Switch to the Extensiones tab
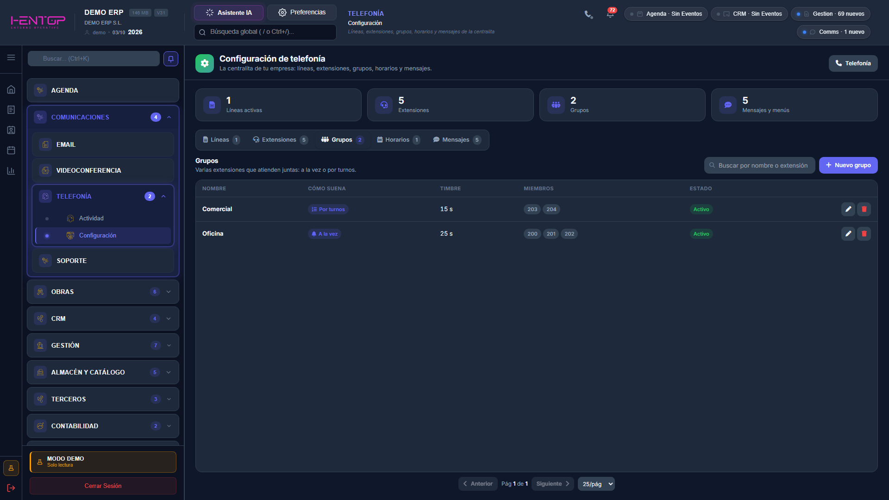Screen dimensions: 889x500 pyautogui.click(x=280, y=140)
